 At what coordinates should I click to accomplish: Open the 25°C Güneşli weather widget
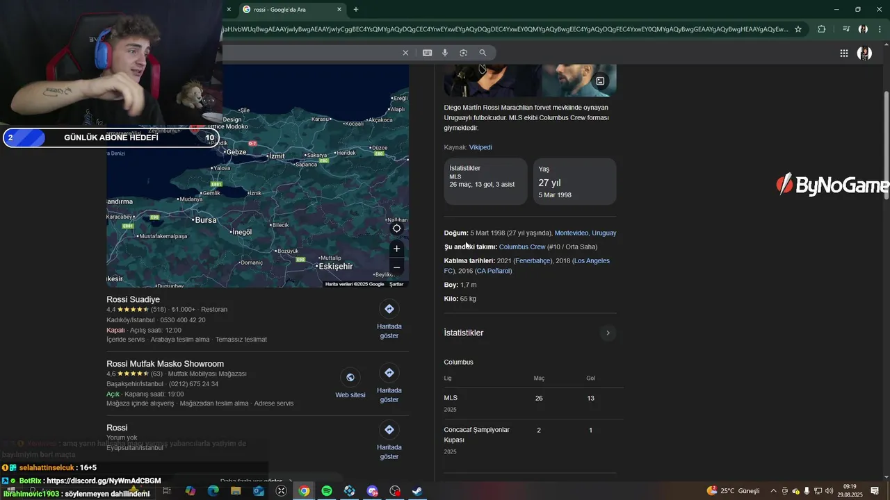pos(734,491)
